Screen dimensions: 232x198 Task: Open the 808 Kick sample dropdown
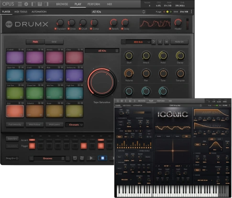138,42
